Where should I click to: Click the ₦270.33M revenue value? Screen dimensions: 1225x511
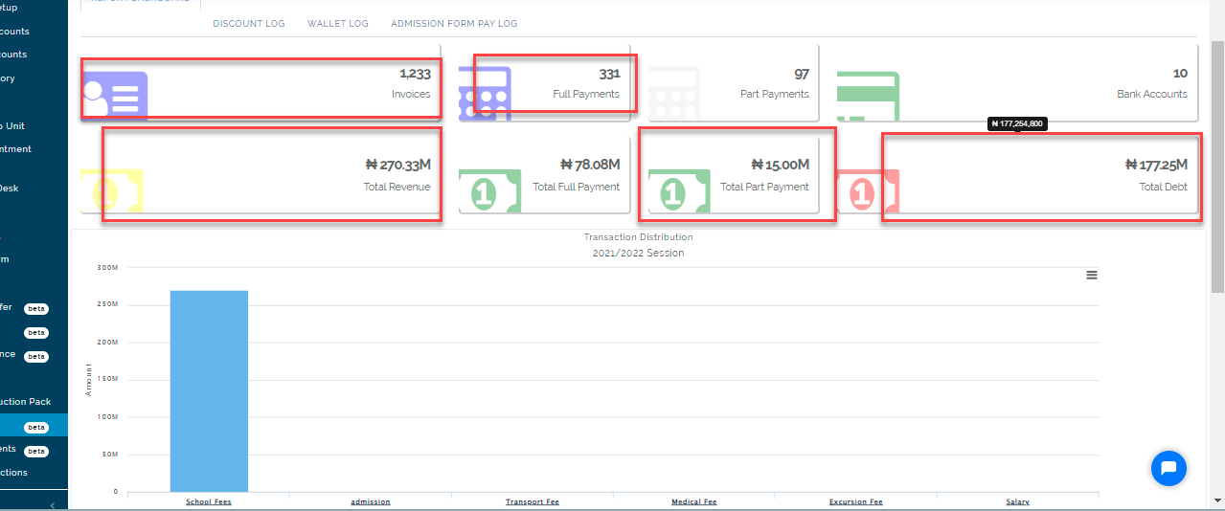click(398, 165)
